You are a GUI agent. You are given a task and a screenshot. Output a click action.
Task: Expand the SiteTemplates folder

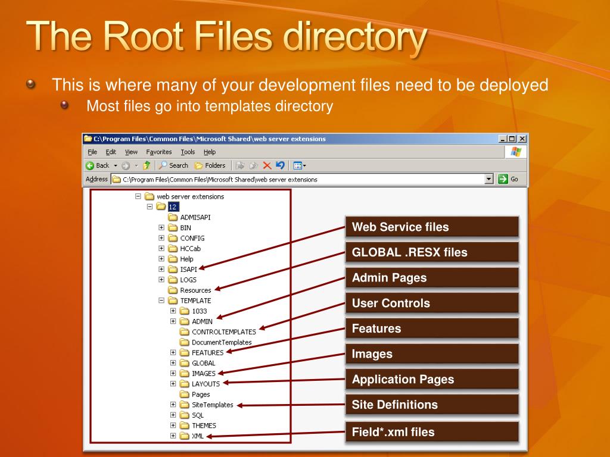173,405
